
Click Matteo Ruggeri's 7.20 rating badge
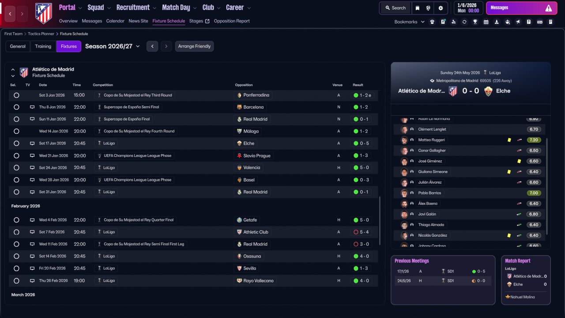[534, 140]
